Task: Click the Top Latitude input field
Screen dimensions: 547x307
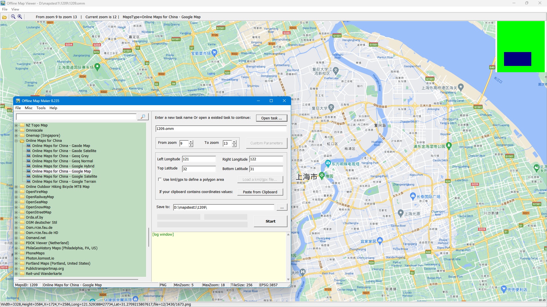Action: [x=199, y=169]
